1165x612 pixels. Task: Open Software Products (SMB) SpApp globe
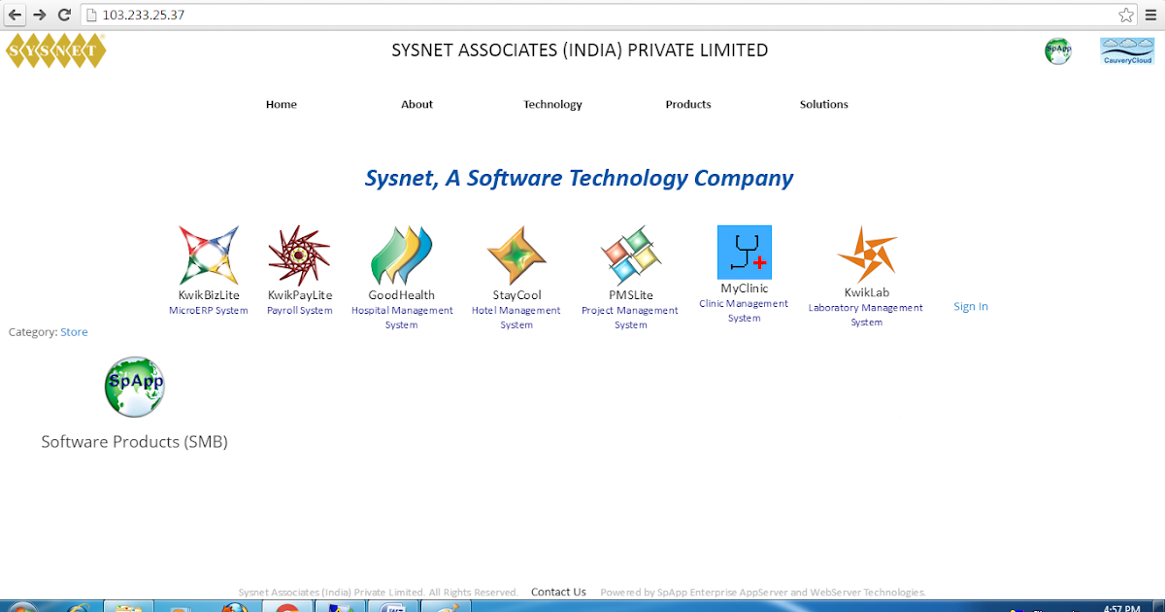tap(134, 386)
